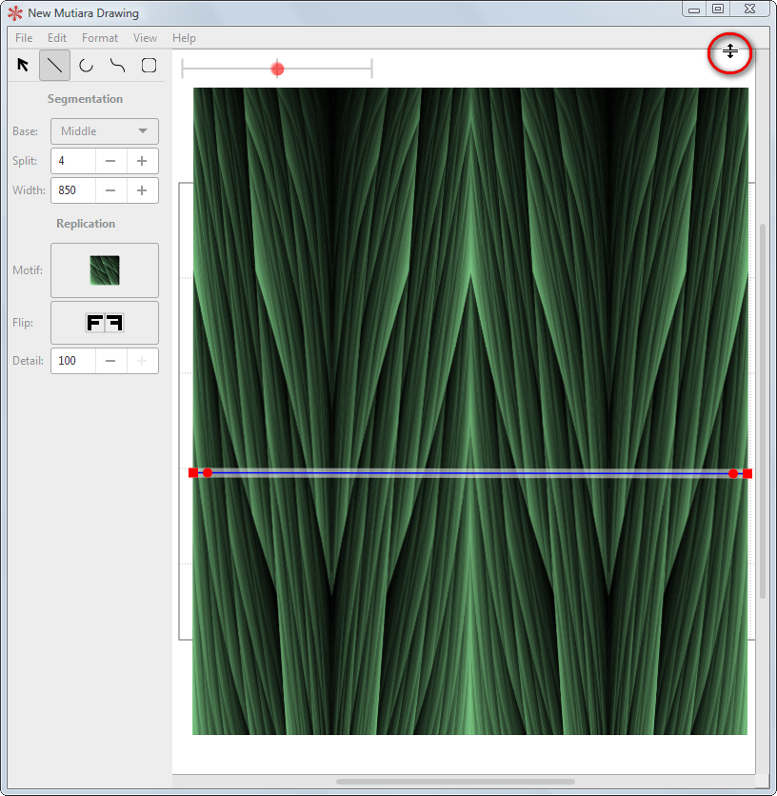Select the arrow pointer tool

(23, 65)
